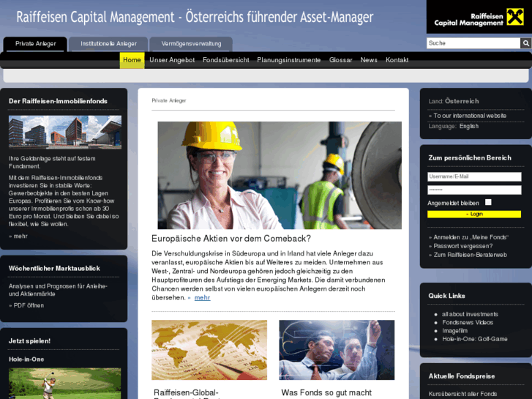
Task: Switch language to English
Action: pos(469,127)
